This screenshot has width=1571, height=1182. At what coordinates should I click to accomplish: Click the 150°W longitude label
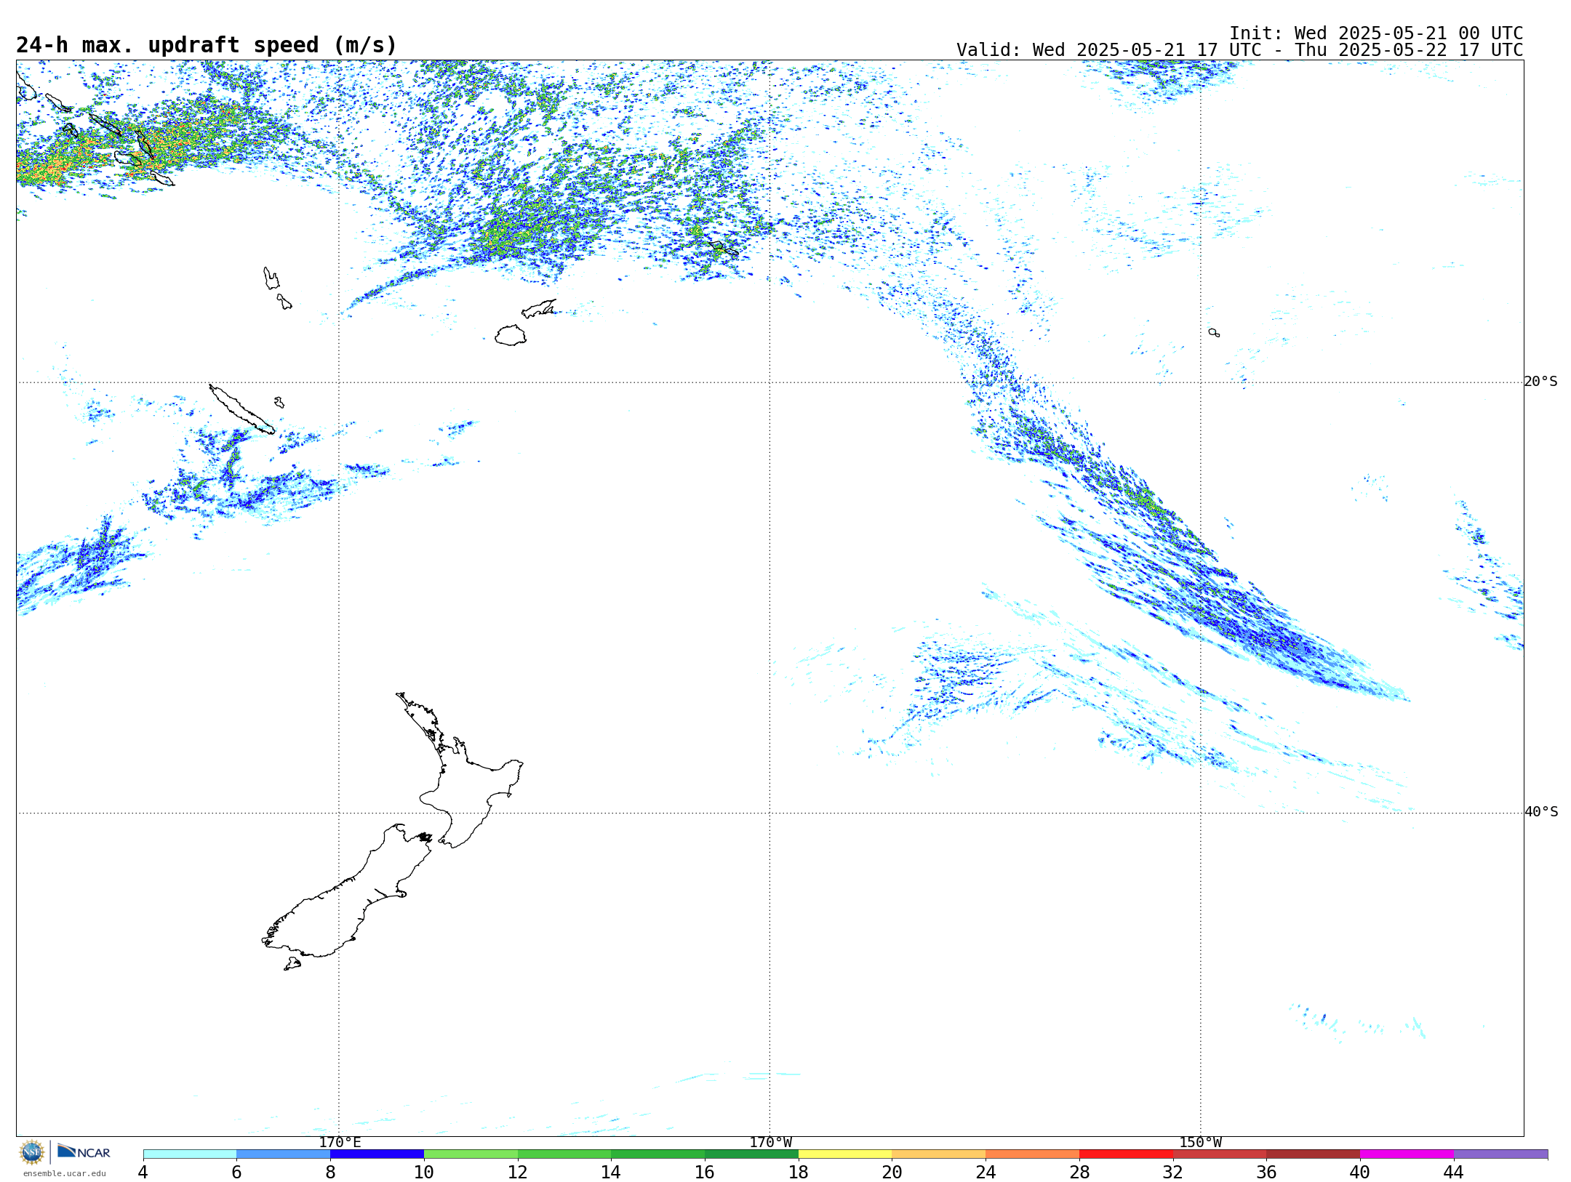[1200, 1142]
